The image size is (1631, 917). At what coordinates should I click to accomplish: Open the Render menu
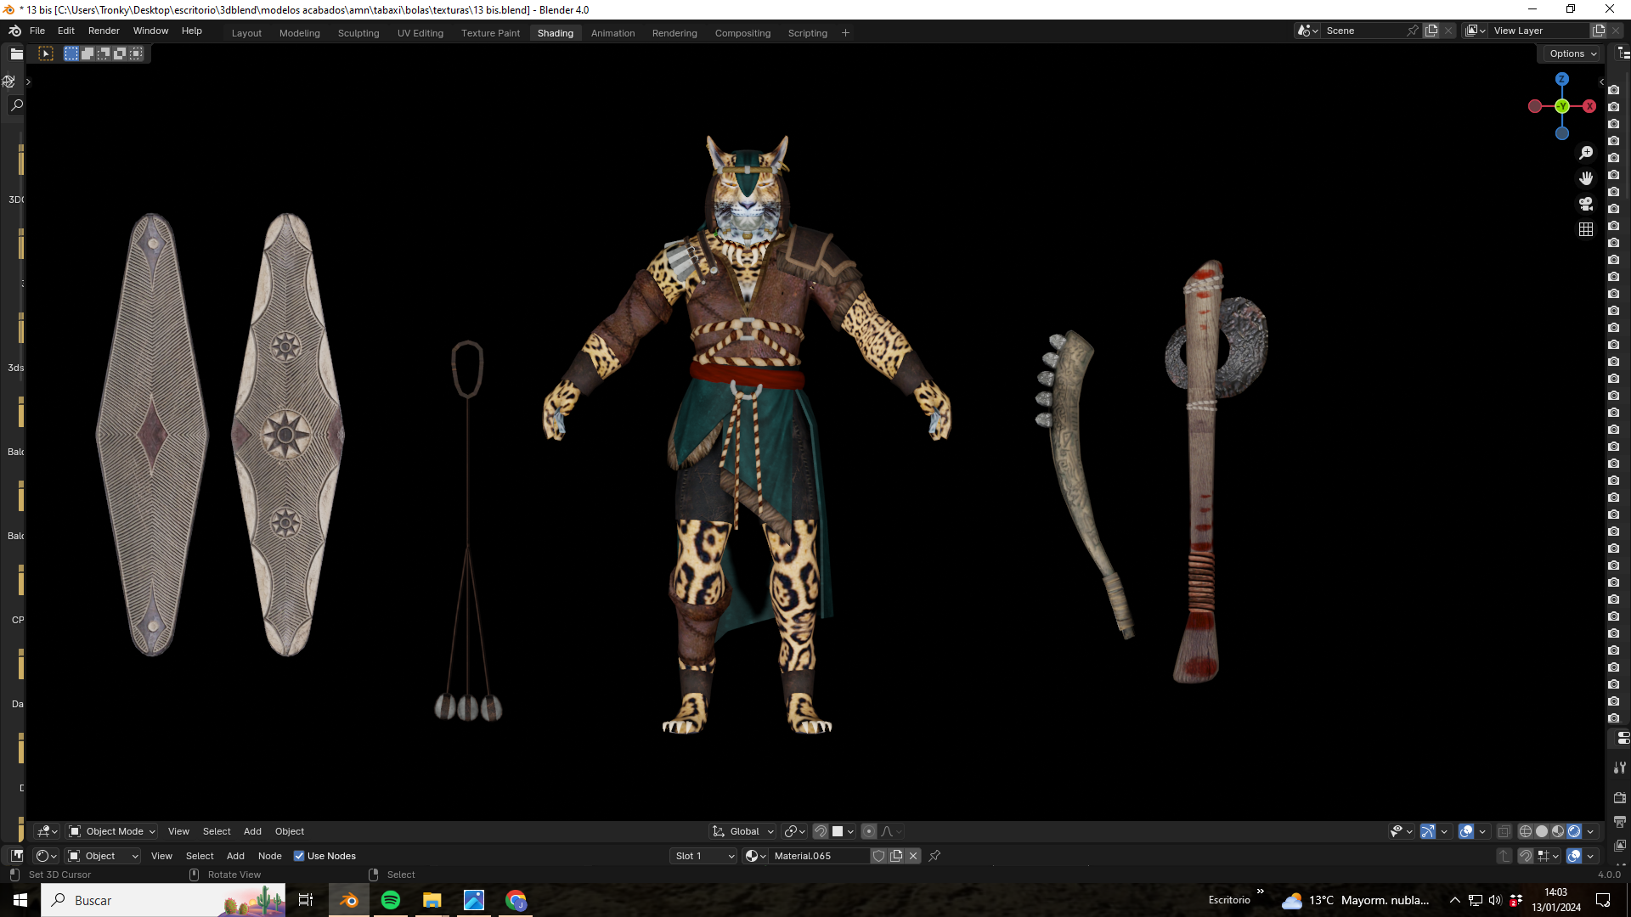pyautogui.click(x=104, y=31)
